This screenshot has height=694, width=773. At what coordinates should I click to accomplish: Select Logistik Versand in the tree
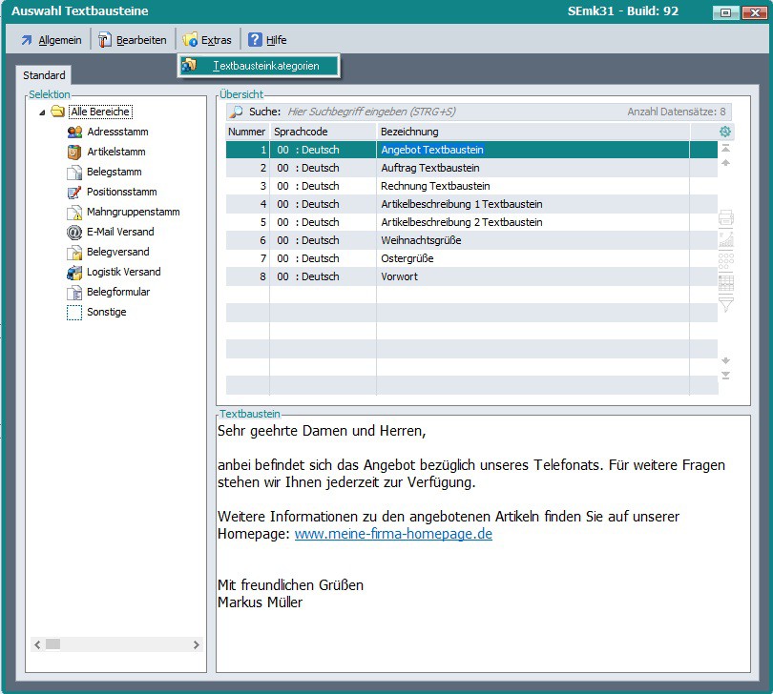click(124, 272)
